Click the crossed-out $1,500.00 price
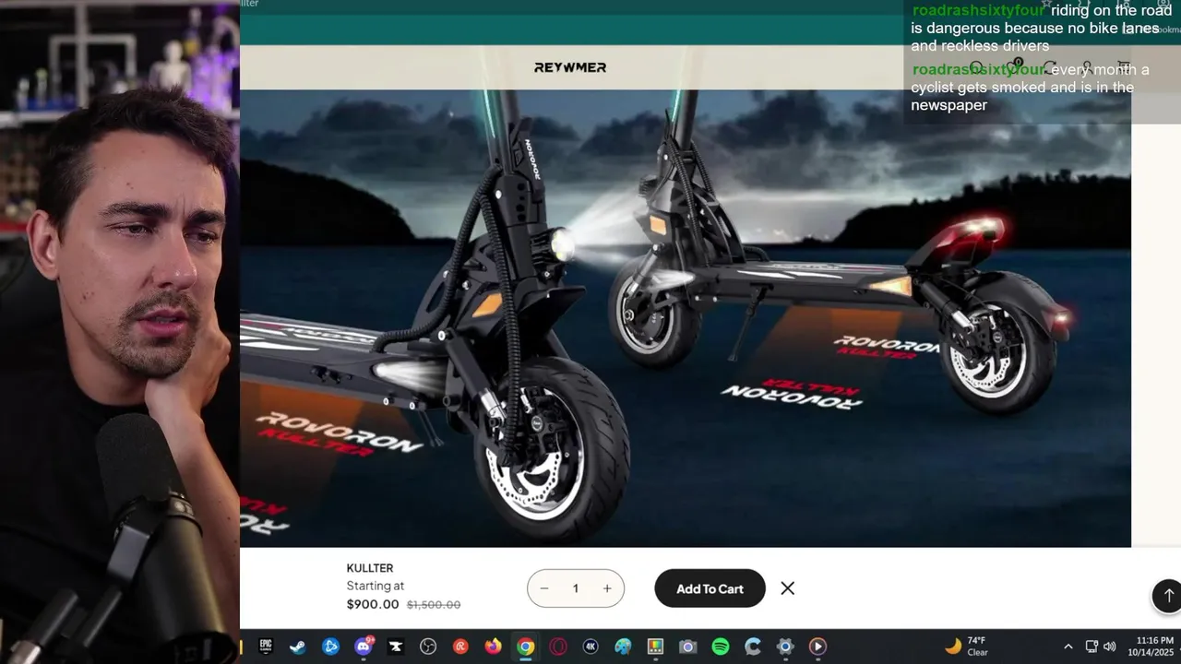The height and width of the screenshot is (664, 1181). click(x=434, y=605)
